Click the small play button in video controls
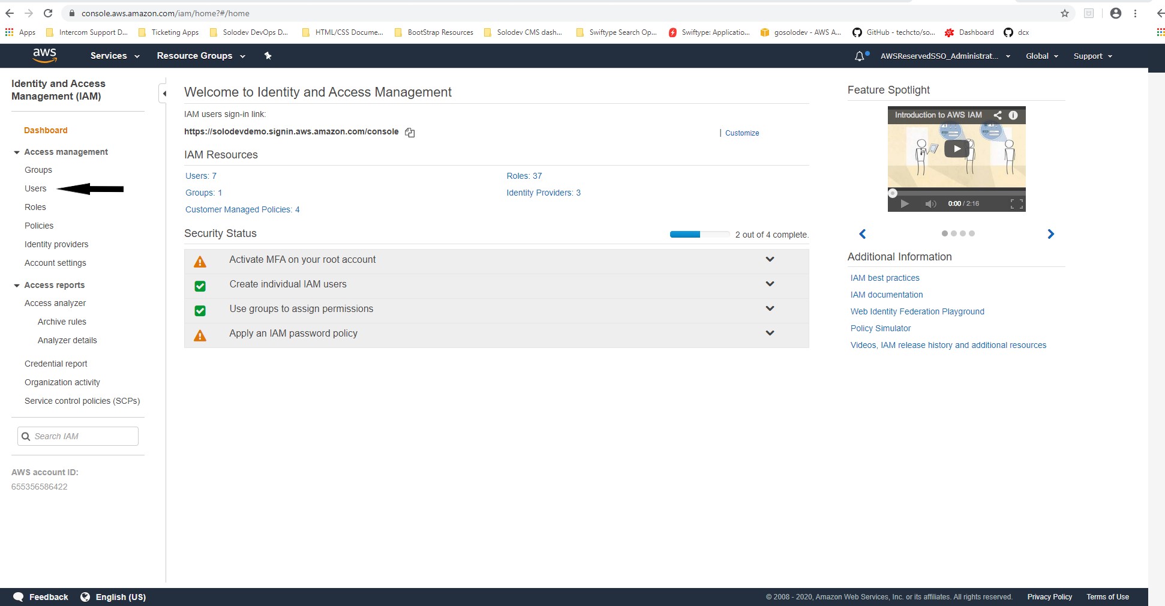 [x=905, y=204]
